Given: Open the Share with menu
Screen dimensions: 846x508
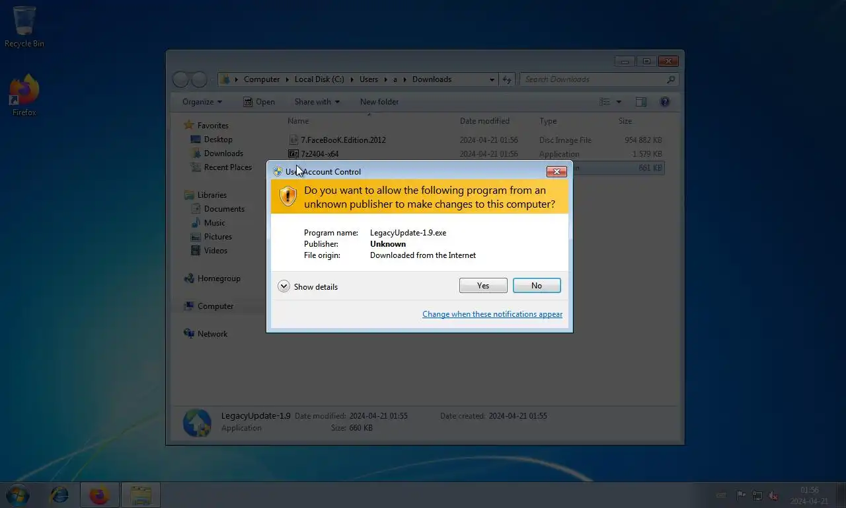Looking at the screenshot, I should [317, 102].
